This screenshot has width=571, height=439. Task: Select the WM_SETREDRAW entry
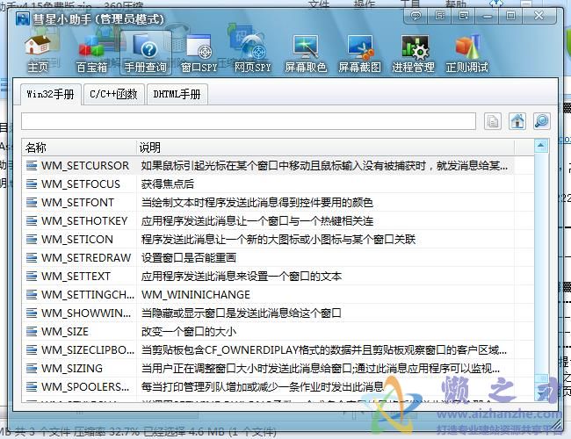point(86,258)
